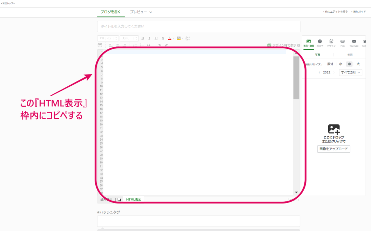This screenshot has width=371, height=231.
Task: Switch to the 通常表示 tab
Action: [x=106, y=200]
